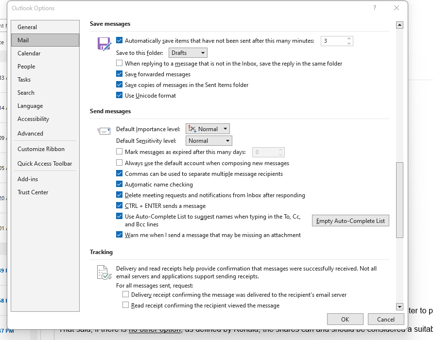Enable Delivery receipt confirmation request

tap(125, 294)
